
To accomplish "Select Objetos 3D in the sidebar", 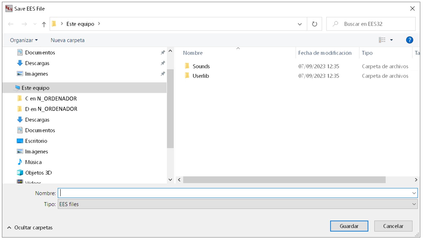I will [x=38, y=173].
